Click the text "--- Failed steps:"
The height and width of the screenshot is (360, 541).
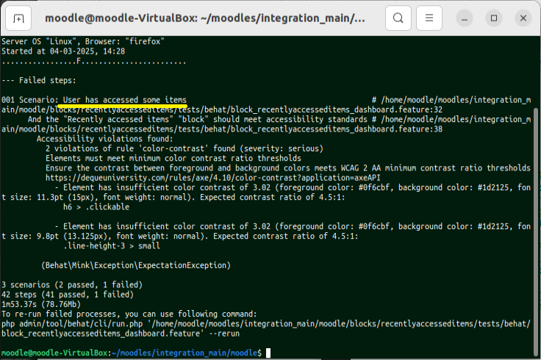pos(39,80)
